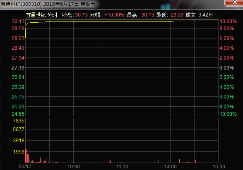This screenshot has height=170, width=243.
Task: Click the 0.00% percentage axis label
Action: click(226, 68)
